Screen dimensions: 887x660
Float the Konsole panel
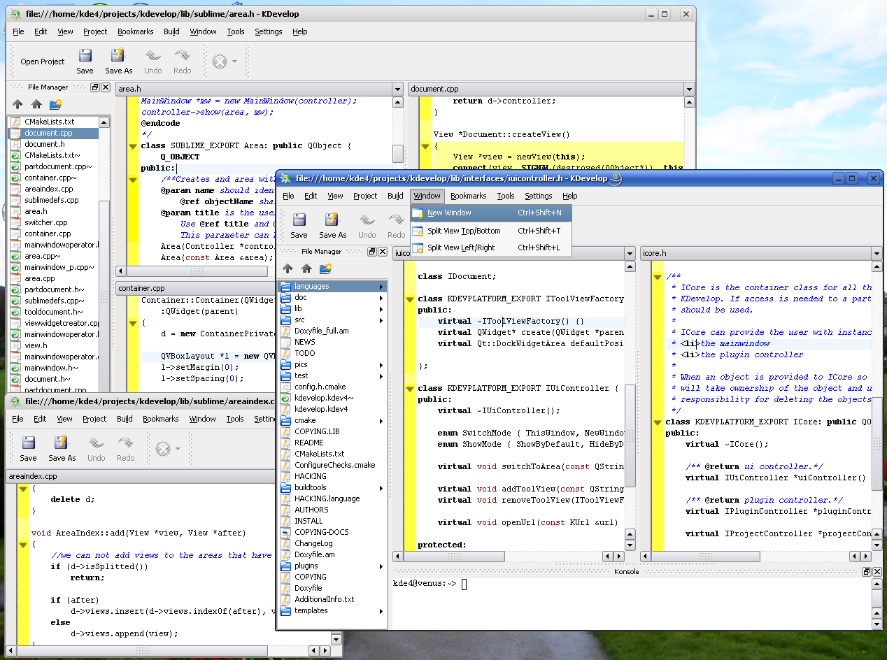(867, 572)
